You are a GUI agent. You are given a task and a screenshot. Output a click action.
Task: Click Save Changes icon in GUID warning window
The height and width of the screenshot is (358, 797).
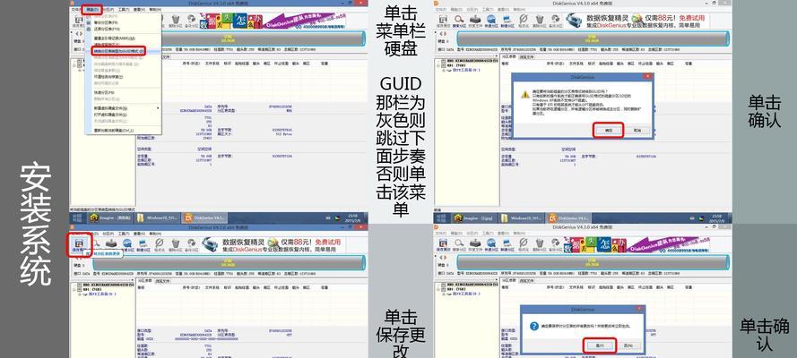[x=443, y=21]
